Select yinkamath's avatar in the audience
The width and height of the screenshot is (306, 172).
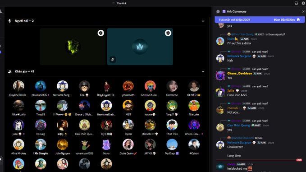click(x=128, y=86)
